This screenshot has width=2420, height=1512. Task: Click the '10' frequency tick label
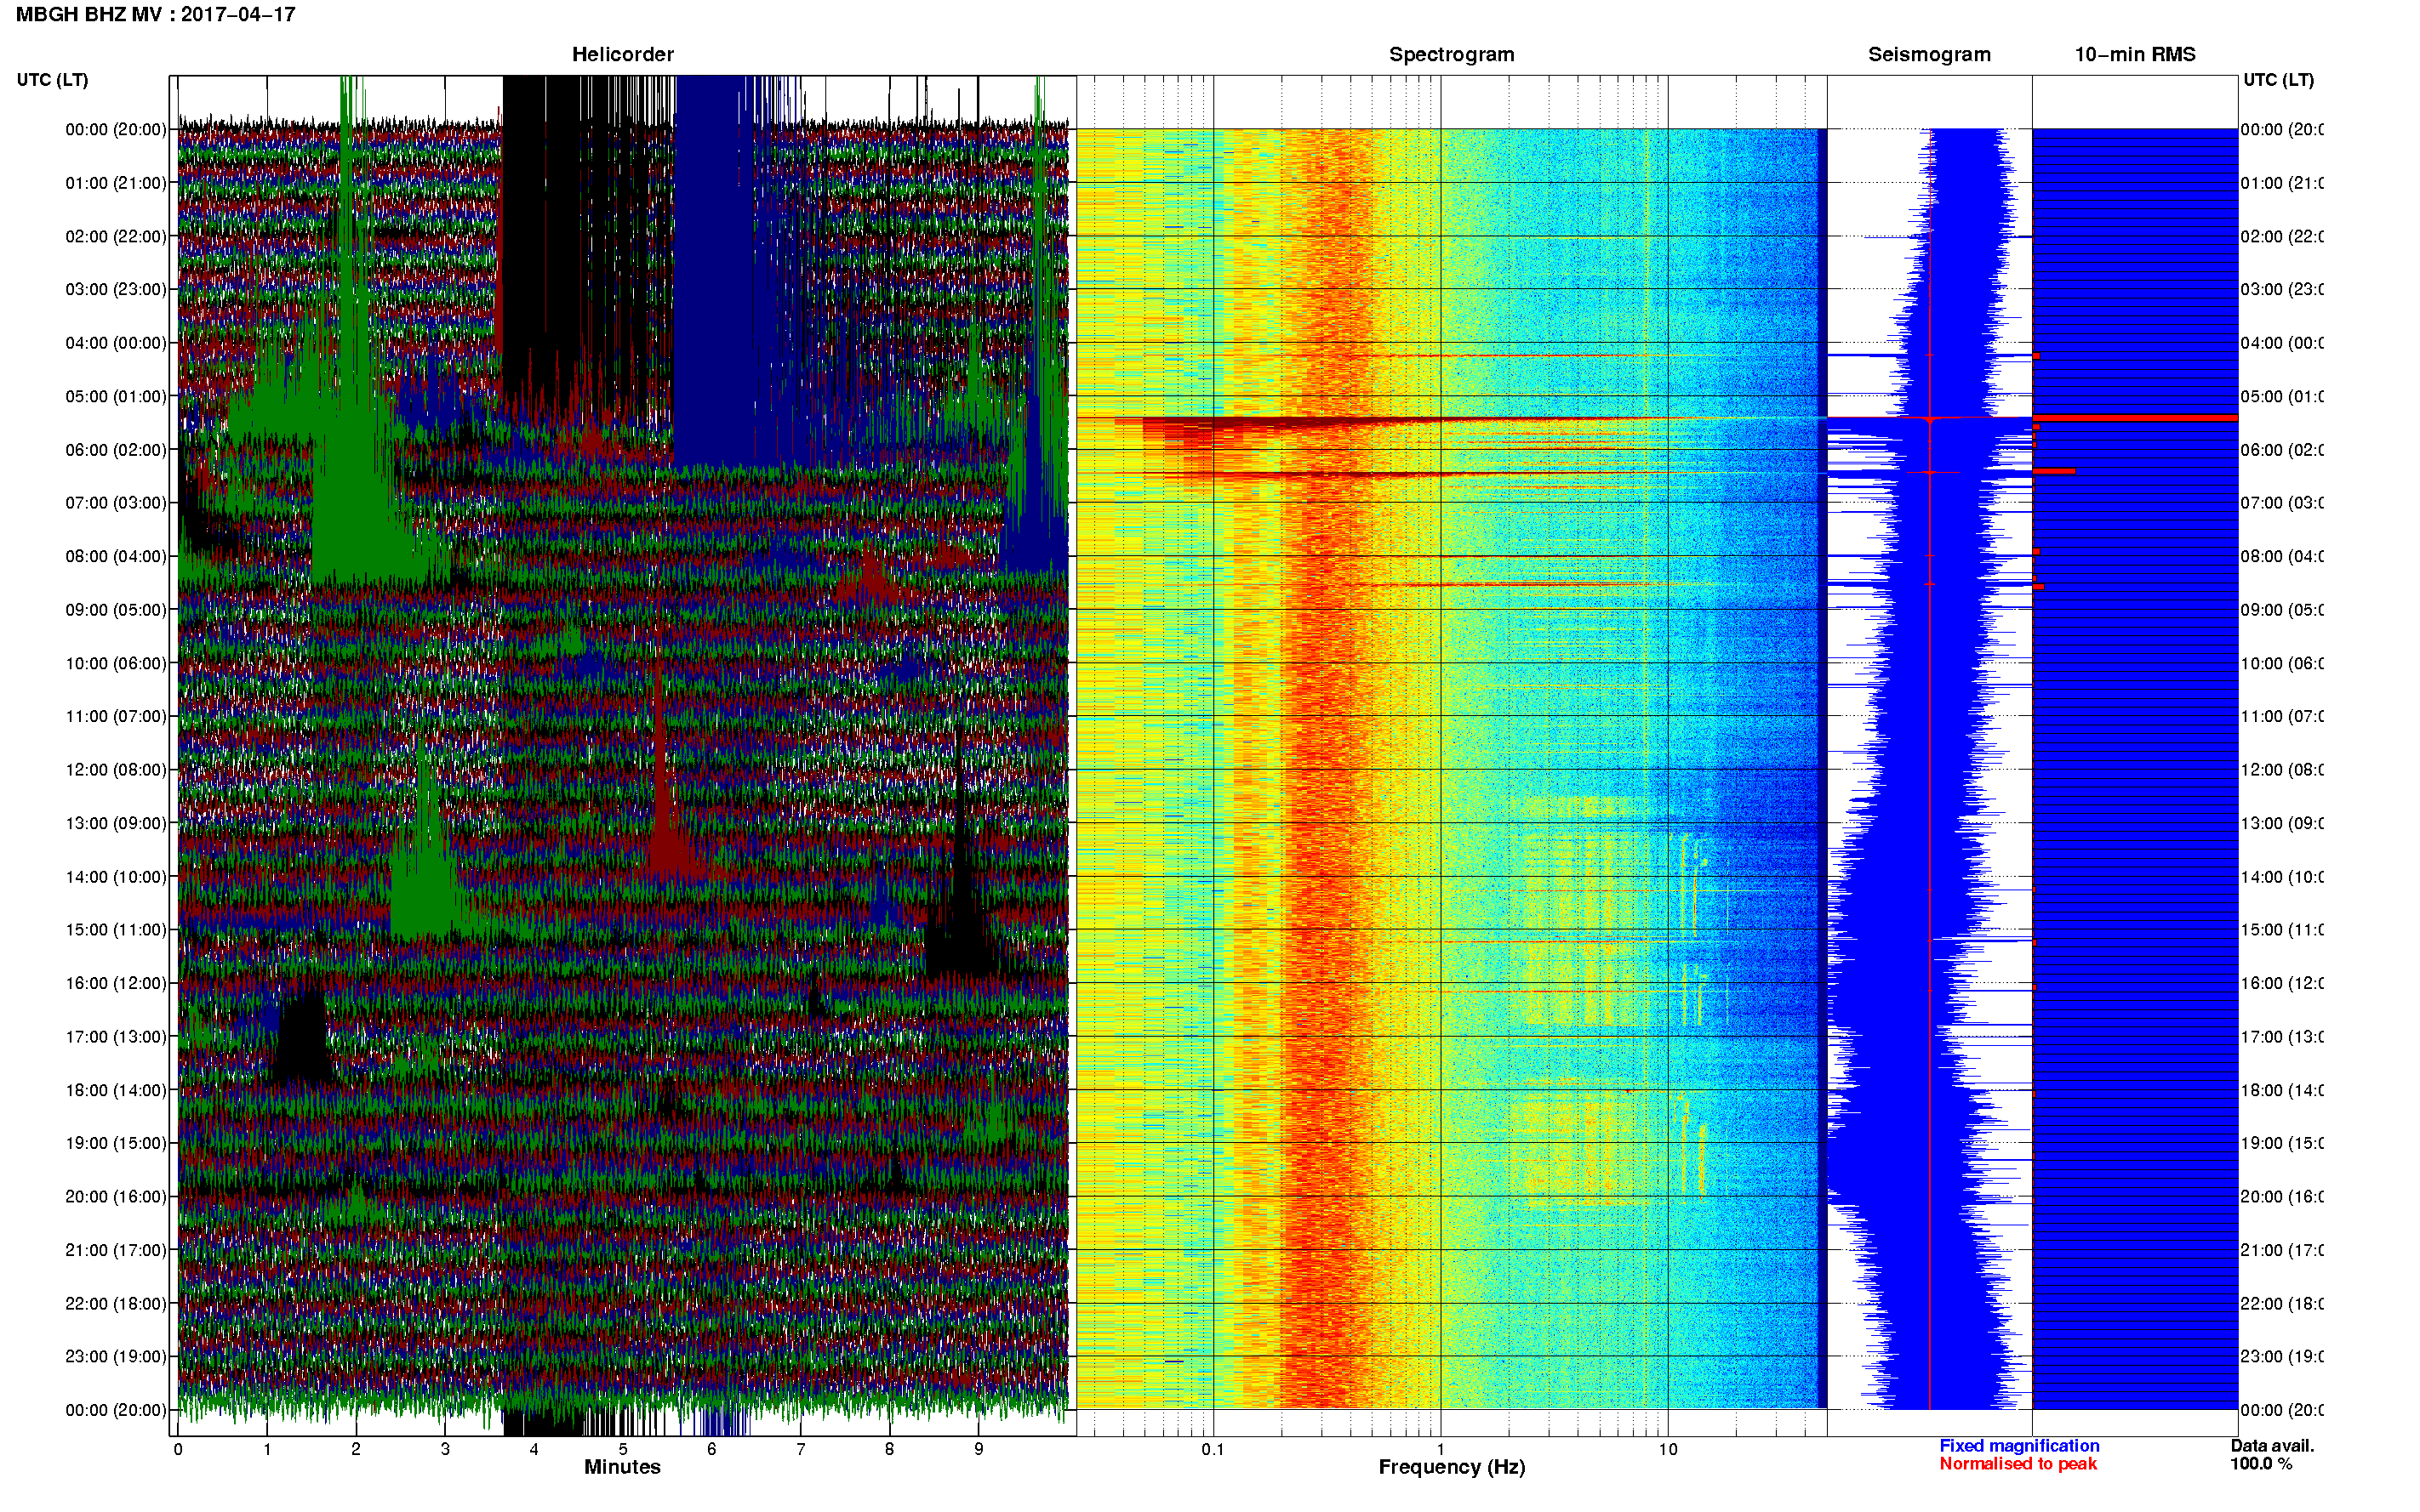(x=1668, y=1449)
